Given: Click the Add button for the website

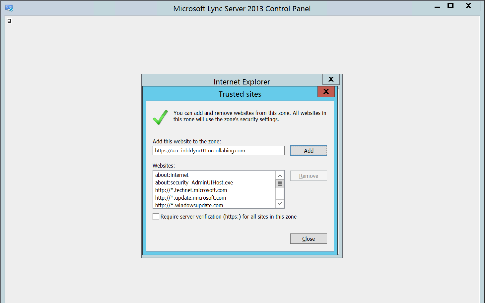Looking at the screenshot, I should coord(309,151).
